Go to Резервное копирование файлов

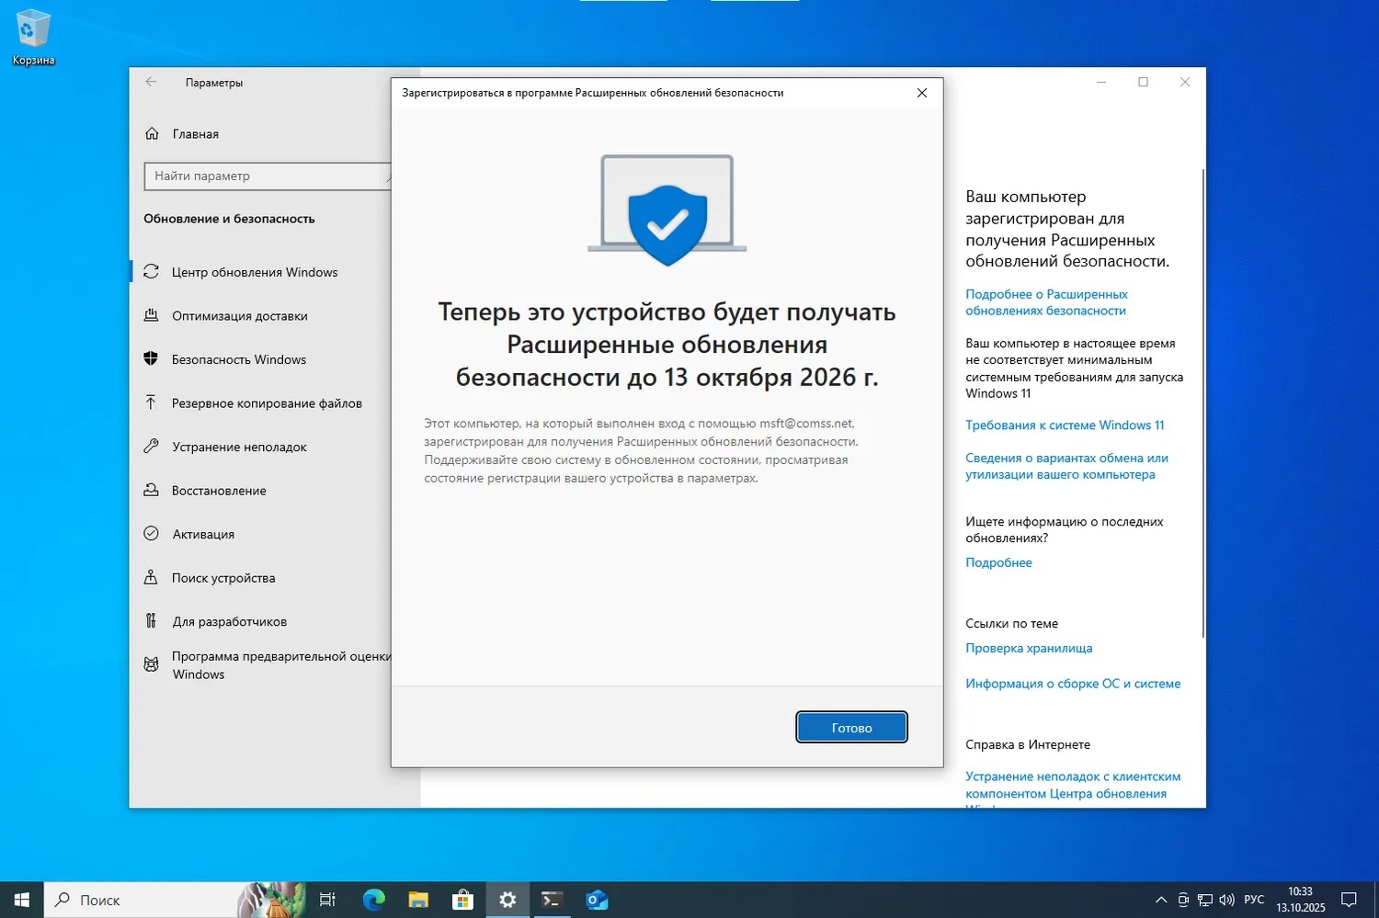point(266,403)
